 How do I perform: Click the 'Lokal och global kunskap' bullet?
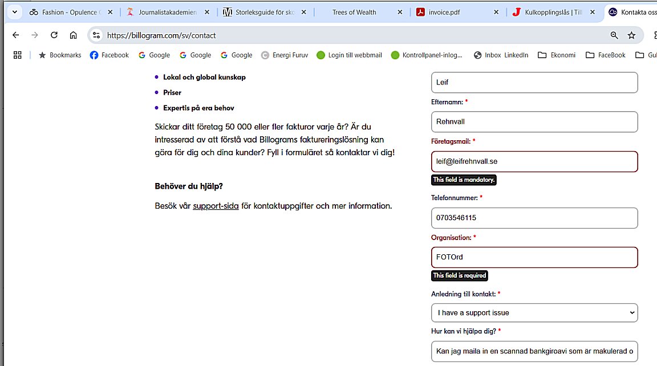[x=205, y=77]
